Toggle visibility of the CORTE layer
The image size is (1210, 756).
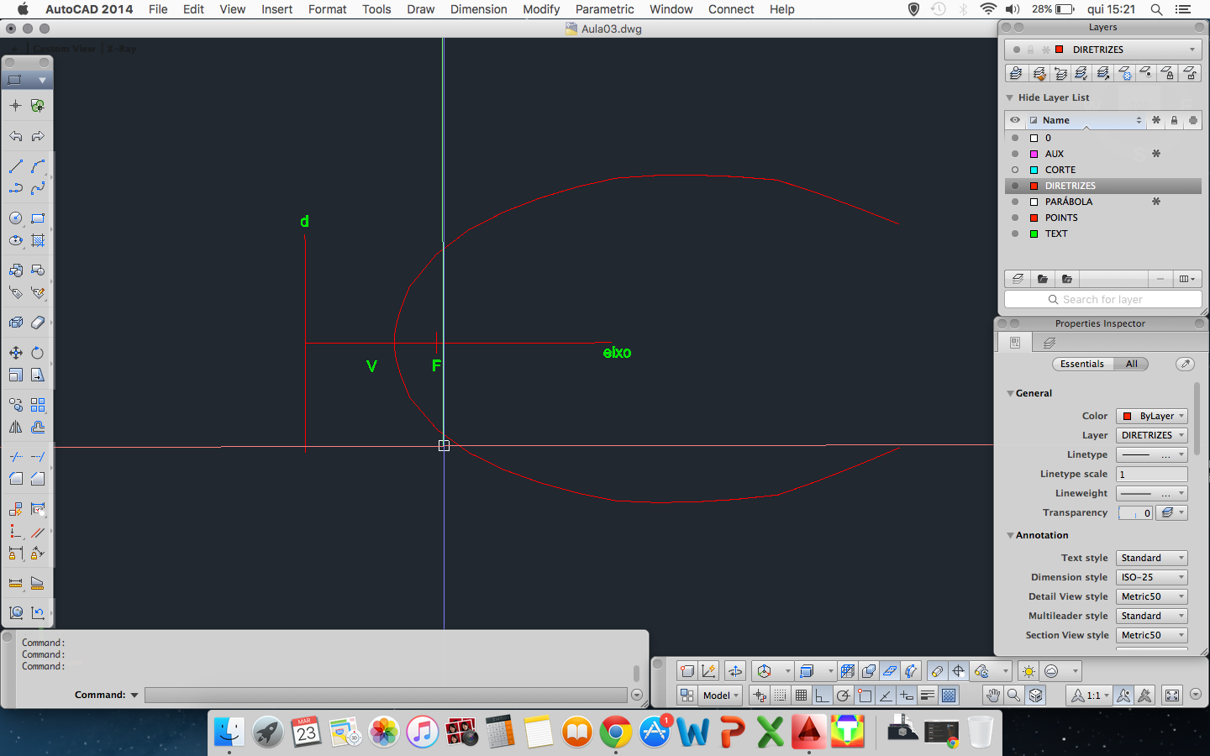pos(1015,170)
